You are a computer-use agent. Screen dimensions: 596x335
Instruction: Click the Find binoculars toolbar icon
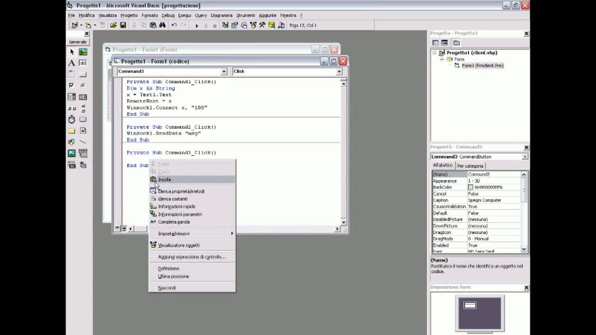tap(162, 25)
